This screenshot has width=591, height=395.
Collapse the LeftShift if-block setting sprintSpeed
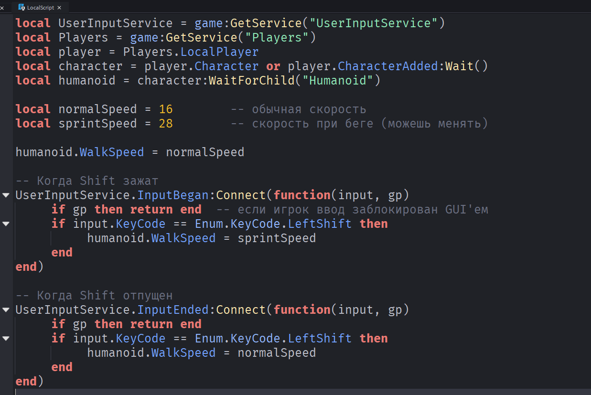coord(6,224)
